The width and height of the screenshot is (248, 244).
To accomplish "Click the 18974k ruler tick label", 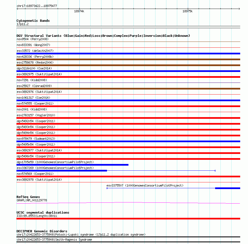I will click(79, 11).
